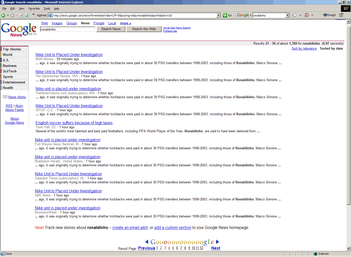Open the G search options dropdown arrow
This screenshot has height=257, width=351.
coord(300,15)
